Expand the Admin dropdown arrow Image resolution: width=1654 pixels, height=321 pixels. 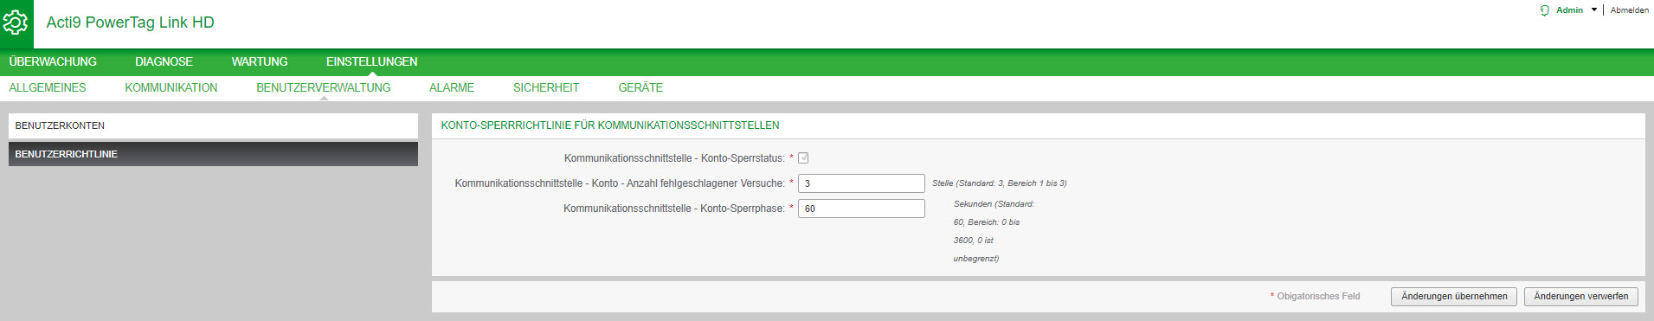click(1594, 10)
